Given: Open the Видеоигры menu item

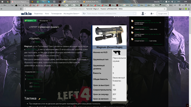Looking at the screenshot, I should pyautogui.click(x=38, y=14).
